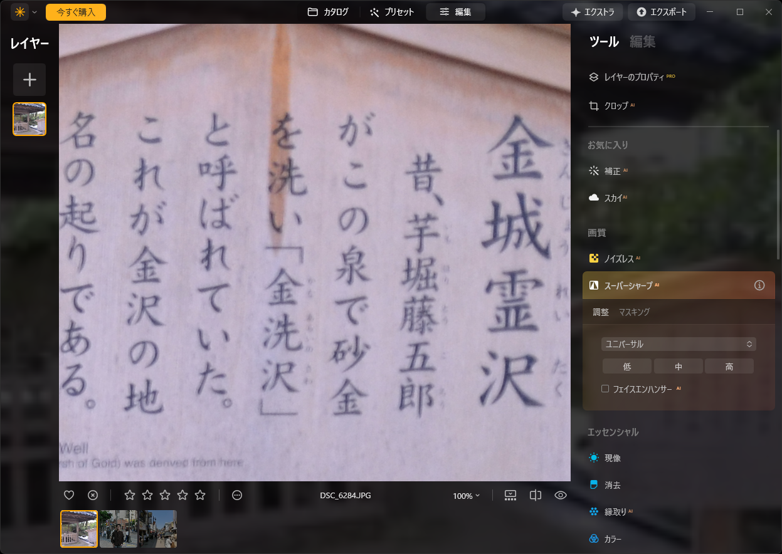Open the スカイ AI tool
Image resolution: width=782 pixels, height=554 pixels.
[612, 197]
